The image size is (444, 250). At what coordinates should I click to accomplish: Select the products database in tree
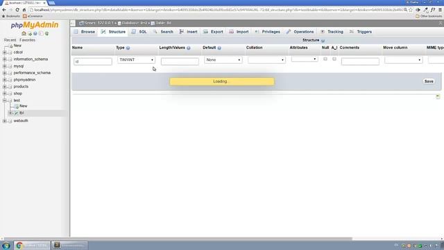coord(21,87)
